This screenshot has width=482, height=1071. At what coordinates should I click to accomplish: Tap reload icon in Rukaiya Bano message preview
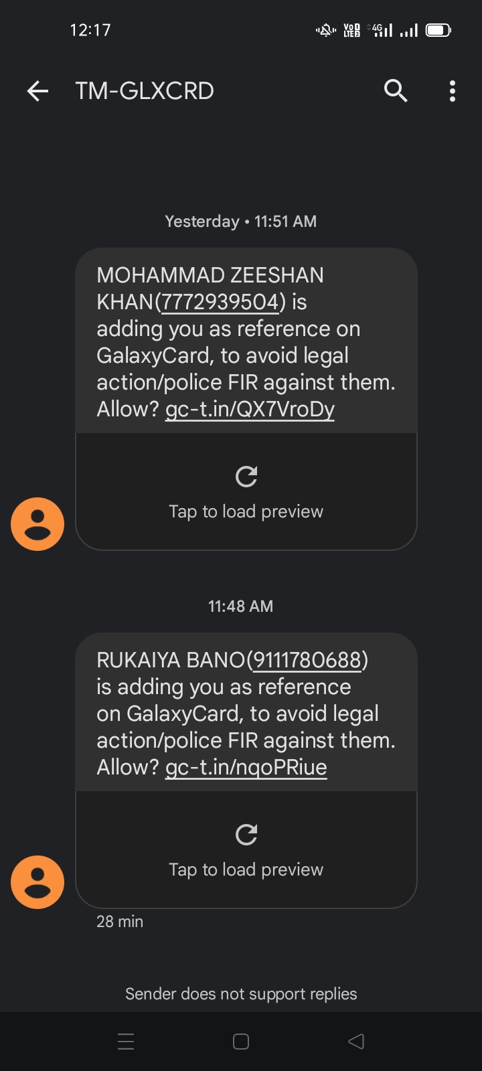point(246,835)
